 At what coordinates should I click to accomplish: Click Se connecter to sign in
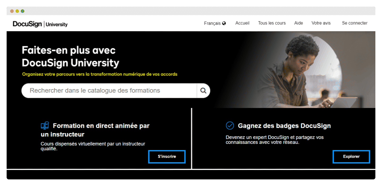(355, 23)
